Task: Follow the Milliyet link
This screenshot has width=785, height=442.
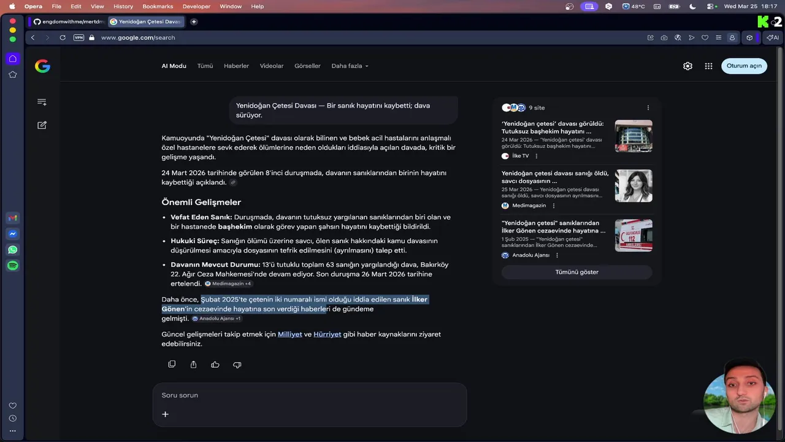Action: click(290, 335)
